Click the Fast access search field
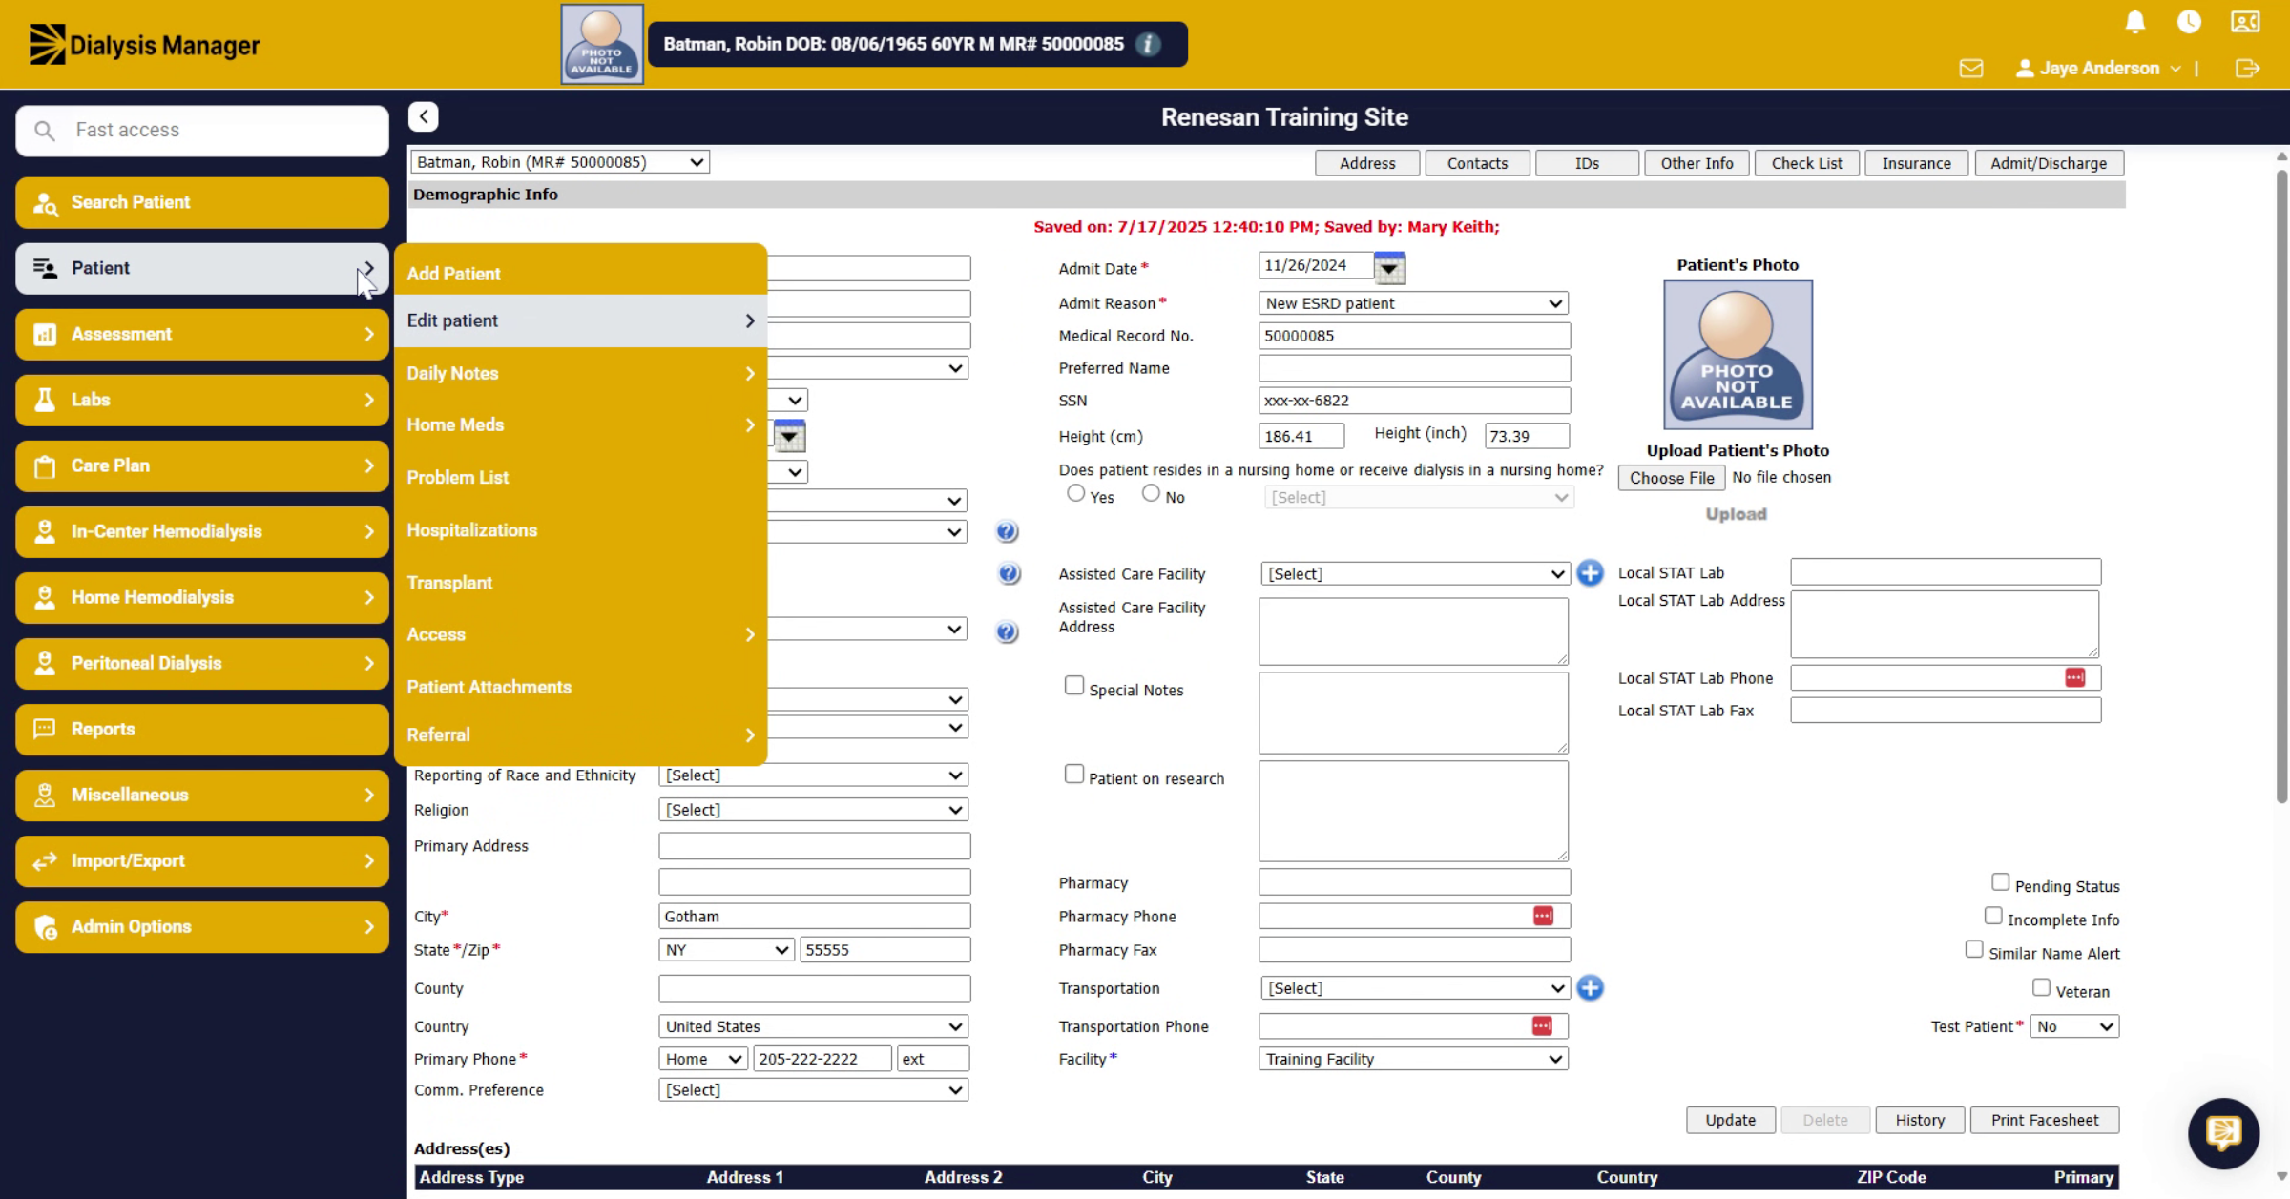The image size is (2290, 1199). point(202,130)
